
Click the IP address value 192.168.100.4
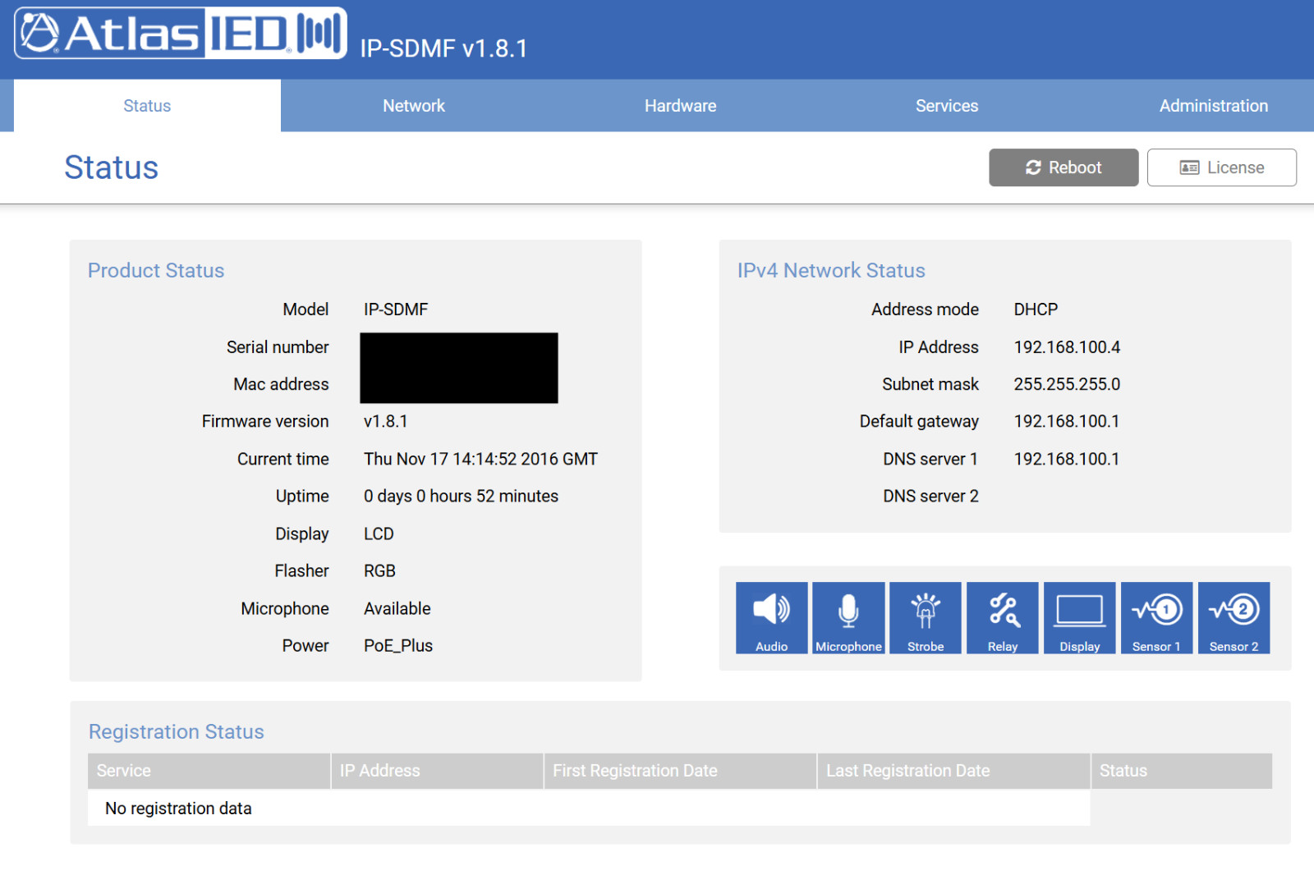pos(1067,347)
